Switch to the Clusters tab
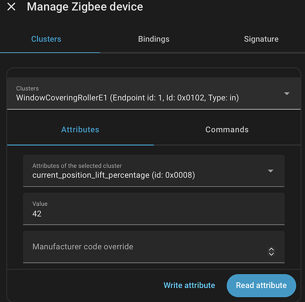This screenshot has height=302, width=305. [x=46, y=39]
